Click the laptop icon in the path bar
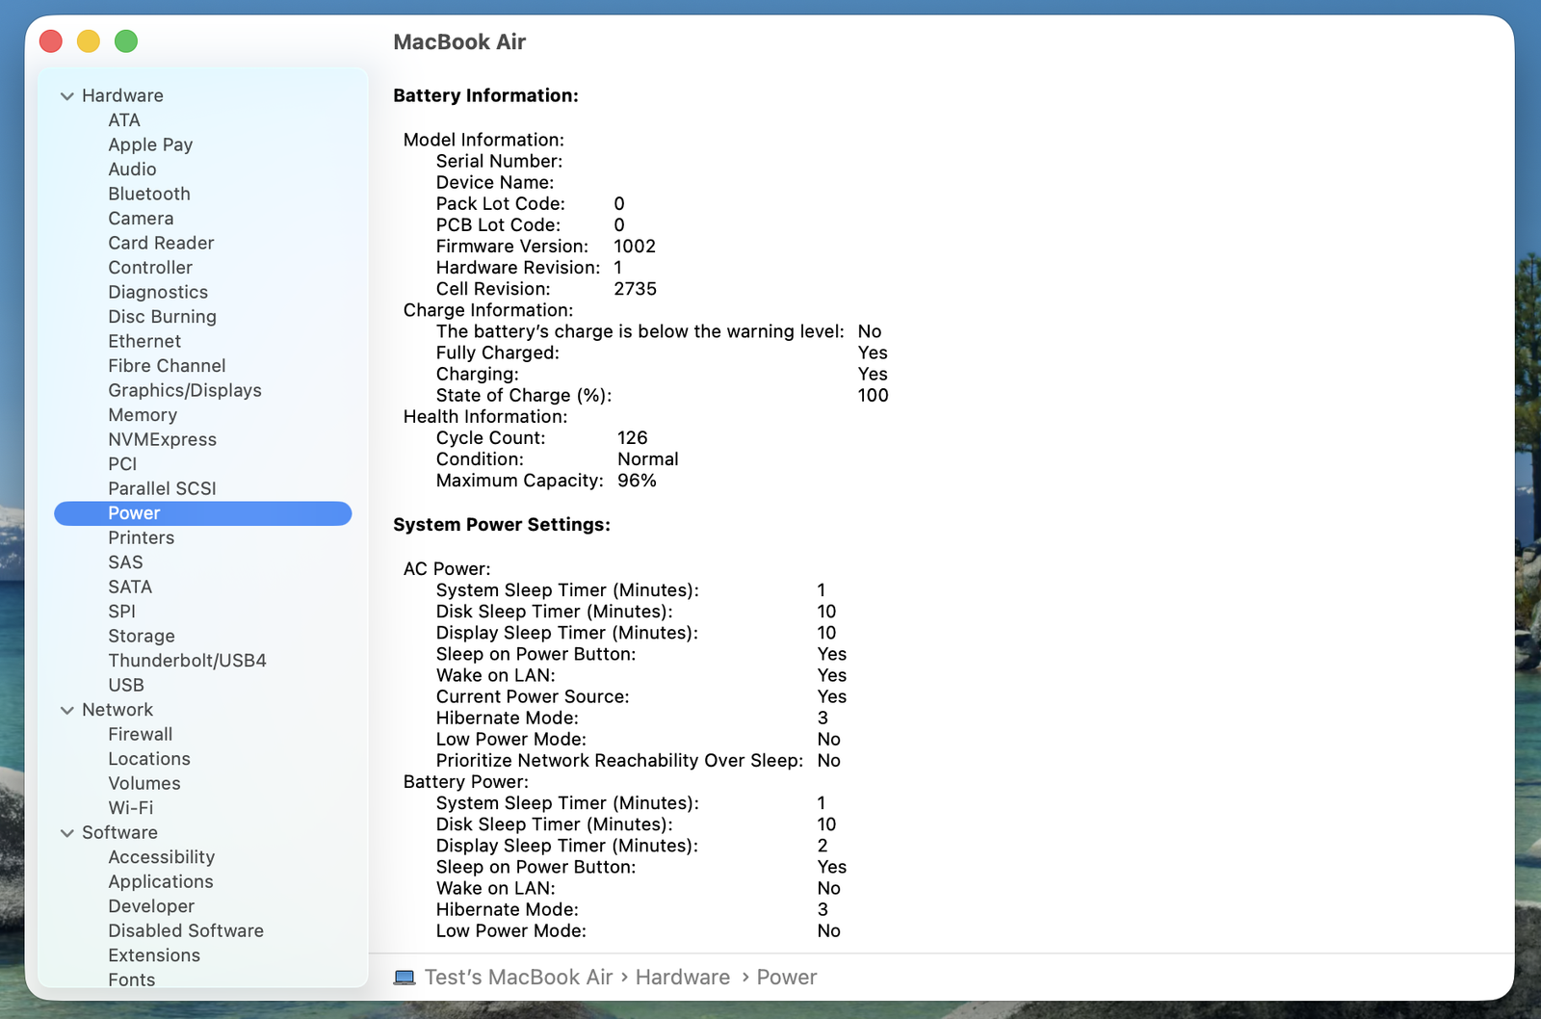Screen dimensions: 1541x1019 point(405,978)
